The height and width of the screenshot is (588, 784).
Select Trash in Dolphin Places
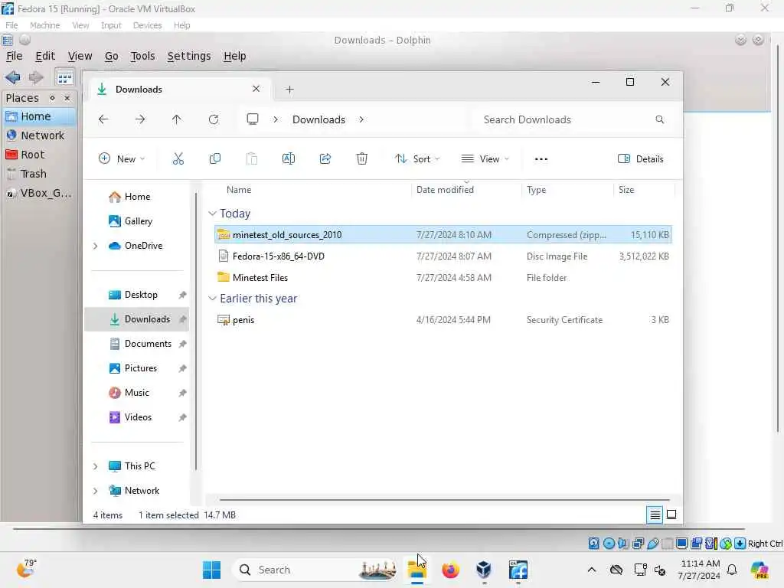[39, 174]
